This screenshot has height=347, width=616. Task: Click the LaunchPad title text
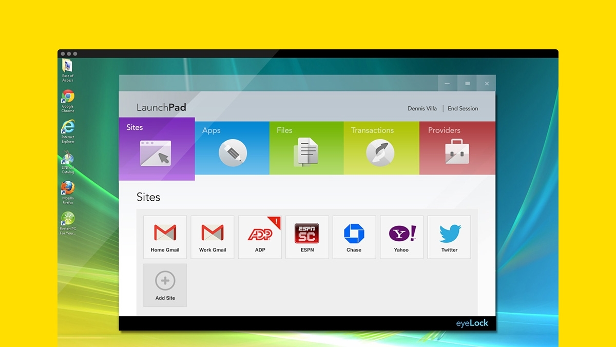click(161, 108)
